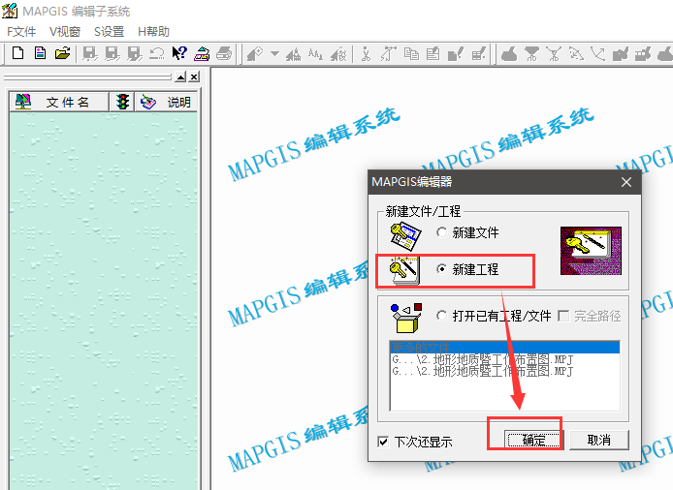This screenshot has width=673, height=490.
Task: Activate the context help arrow-question icon
Action: 179,53
